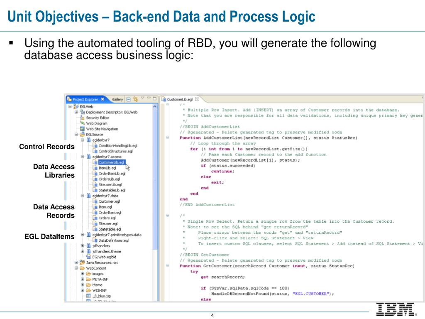This screenshot has height=319, width=425.
Task: Click the Project Explorer scroll-up arrow
Action: pos(155,107)
